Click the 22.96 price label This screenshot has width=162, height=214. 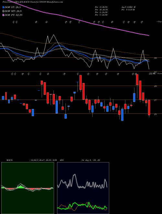152,74
